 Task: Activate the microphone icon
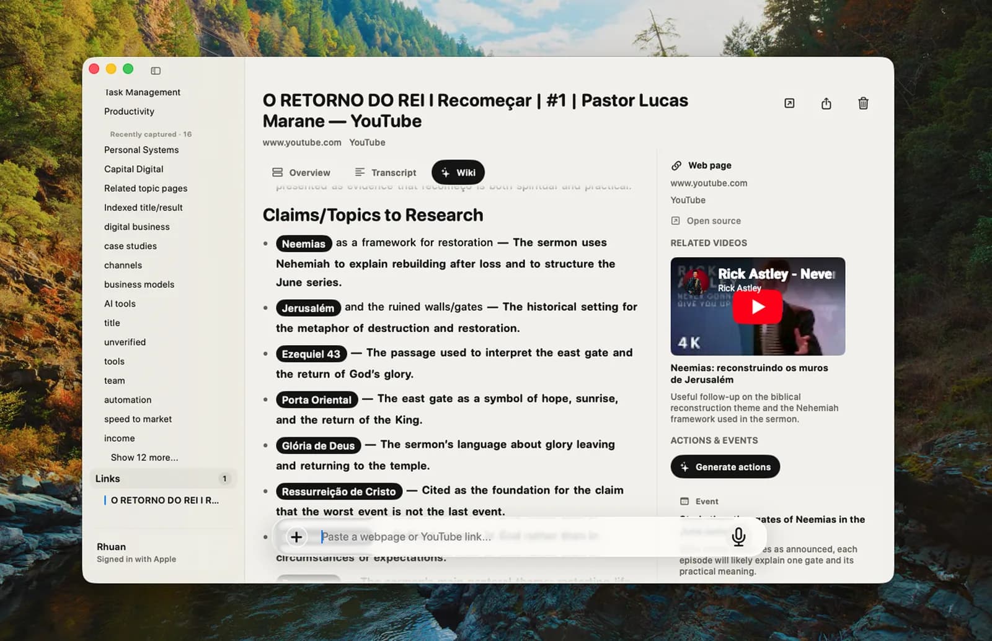coord(738,537)
